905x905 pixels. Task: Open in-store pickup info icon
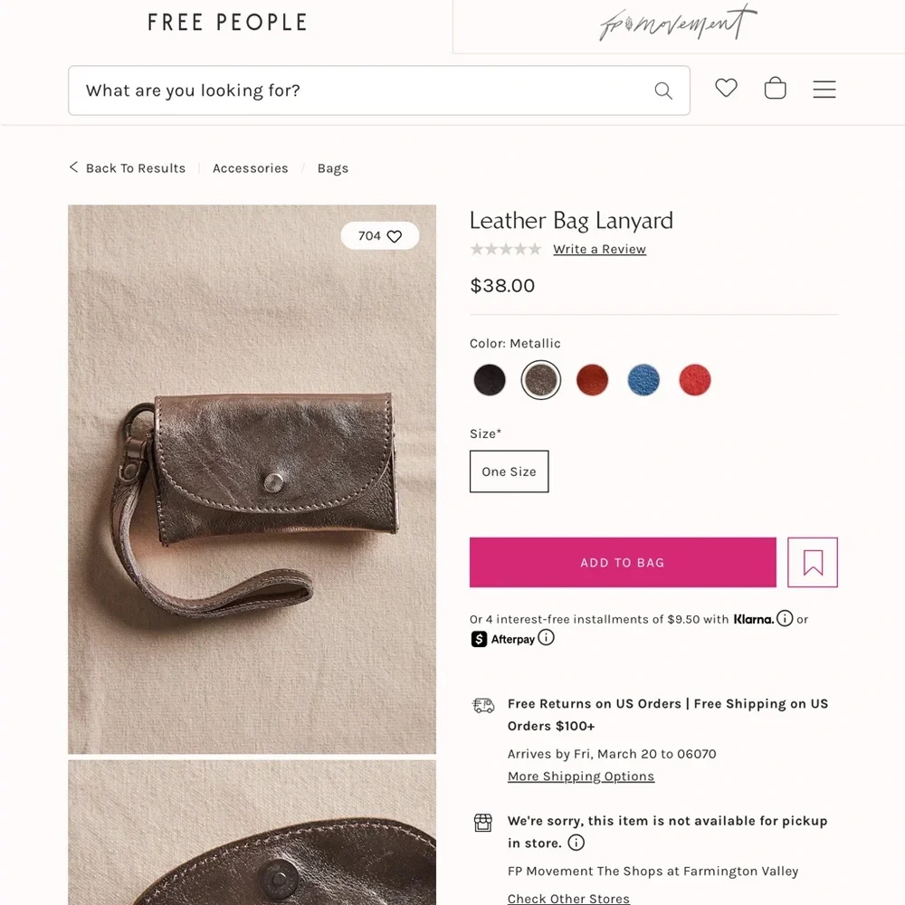click(x=576, y=843)
